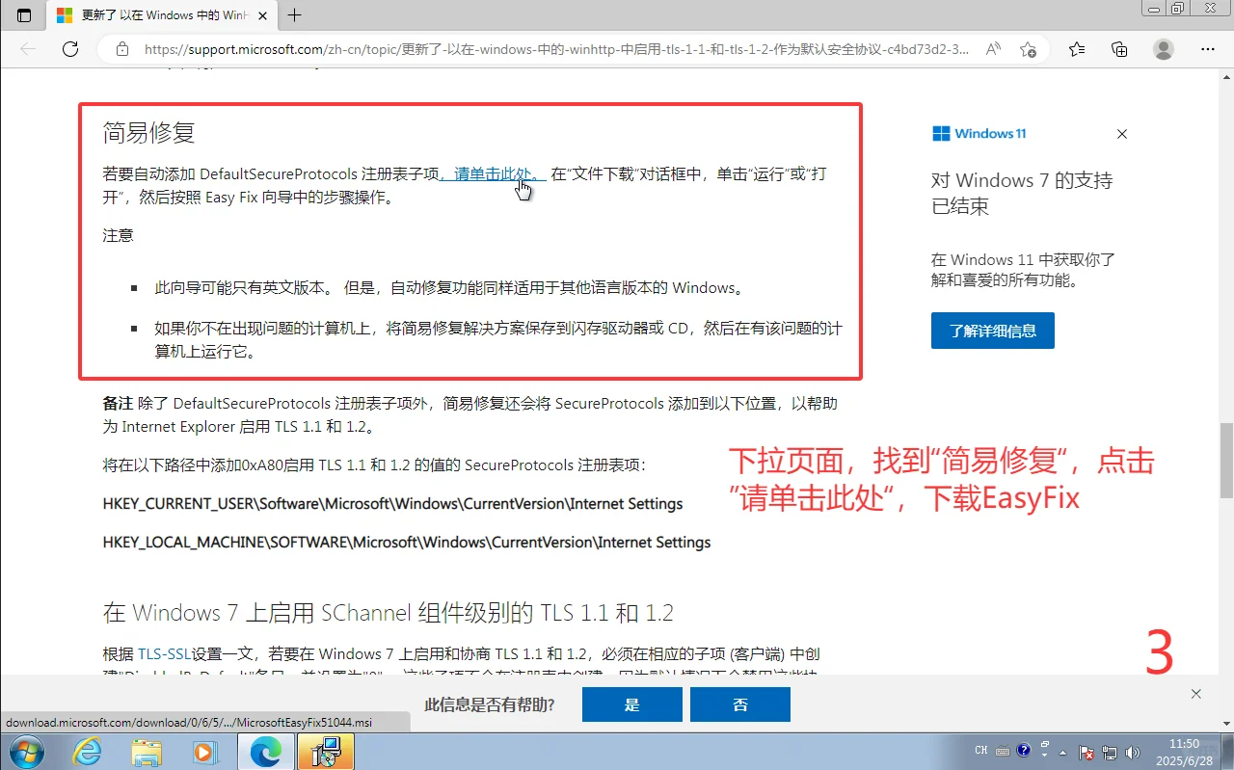The height and width of the screenshot is (770, 1234).
Task: Toggle Read aloud for the article
Action: (x=992, y=48)
